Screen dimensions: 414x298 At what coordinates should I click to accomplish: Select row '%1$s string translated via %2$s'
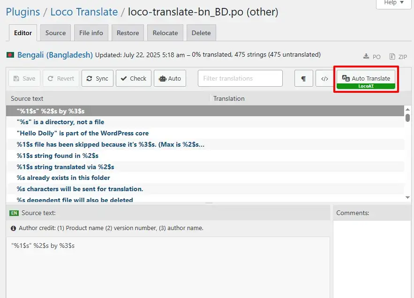point(205,167)
